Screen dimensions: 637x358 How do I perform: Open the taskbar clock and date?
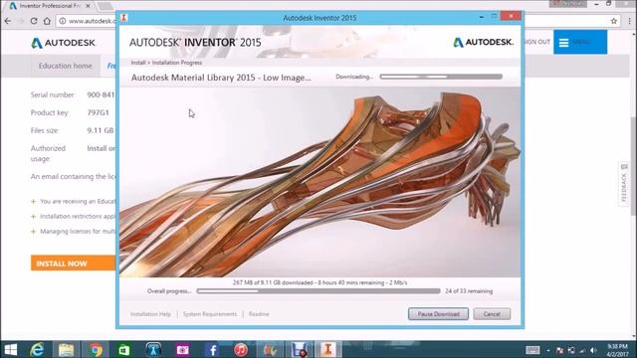point(617,350)
